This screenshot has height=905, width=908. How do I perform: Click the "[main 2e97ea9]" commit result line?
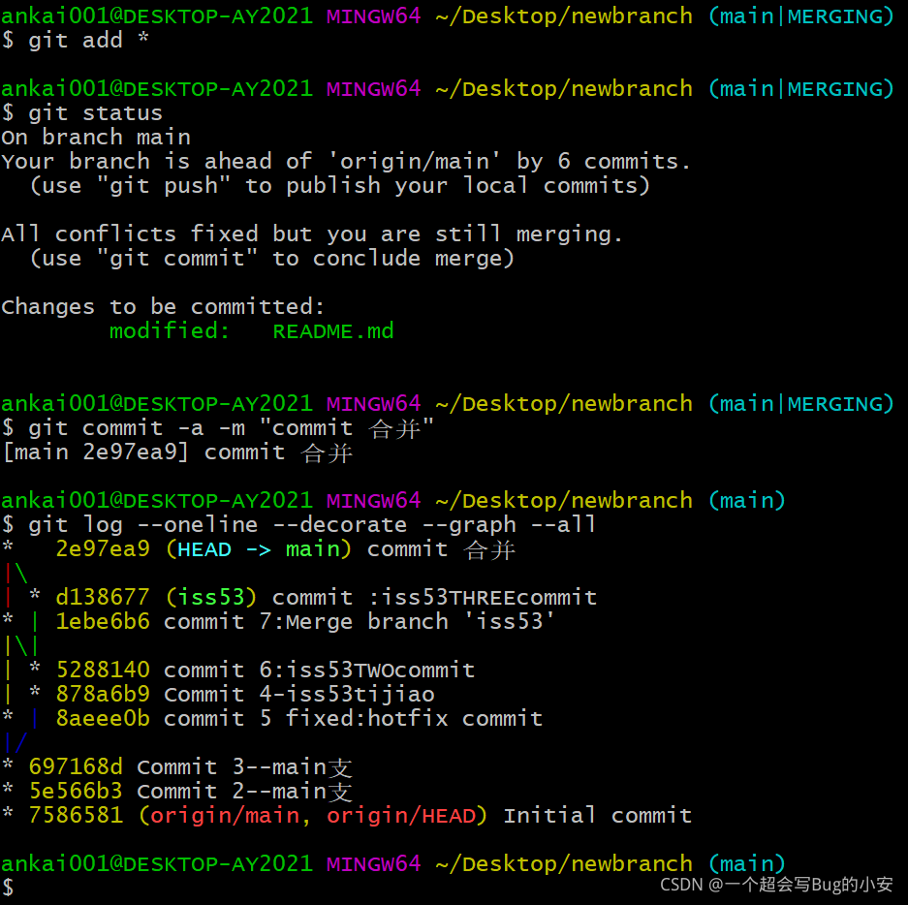177,452
